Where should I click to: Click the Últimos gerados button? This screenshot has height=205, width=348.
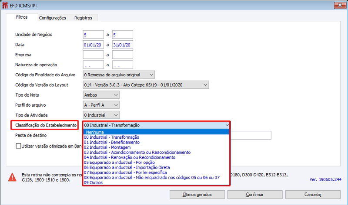197,195
